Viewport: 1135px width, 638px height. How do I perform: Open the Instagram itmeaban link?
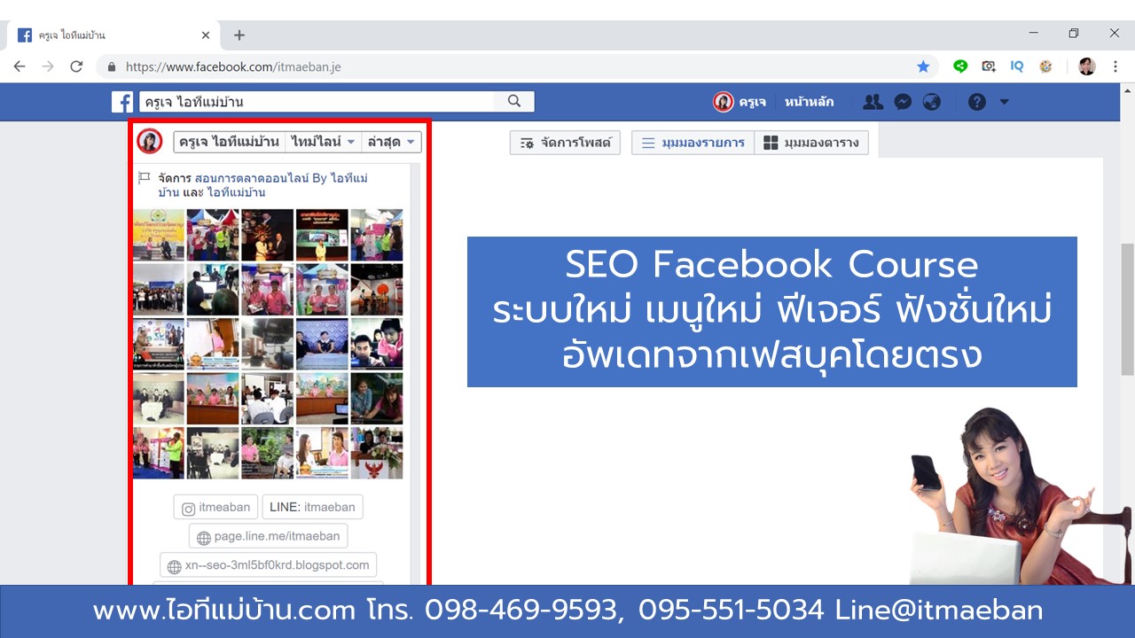point(215,507)
